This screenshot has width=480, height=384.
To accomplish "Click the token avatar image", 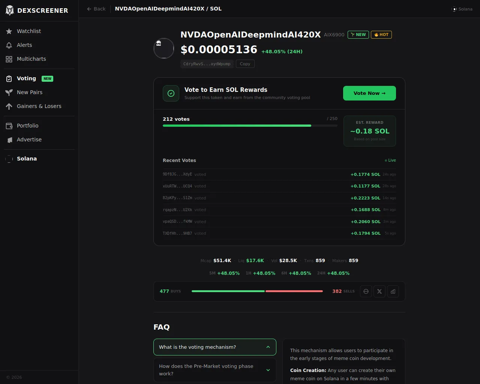I will tap(164, 48).
